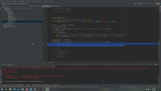The width and height of the screenshot is (161, 91).
Task: Hide the terminal panel with minus icon
Action: click(x=158, y=64)
